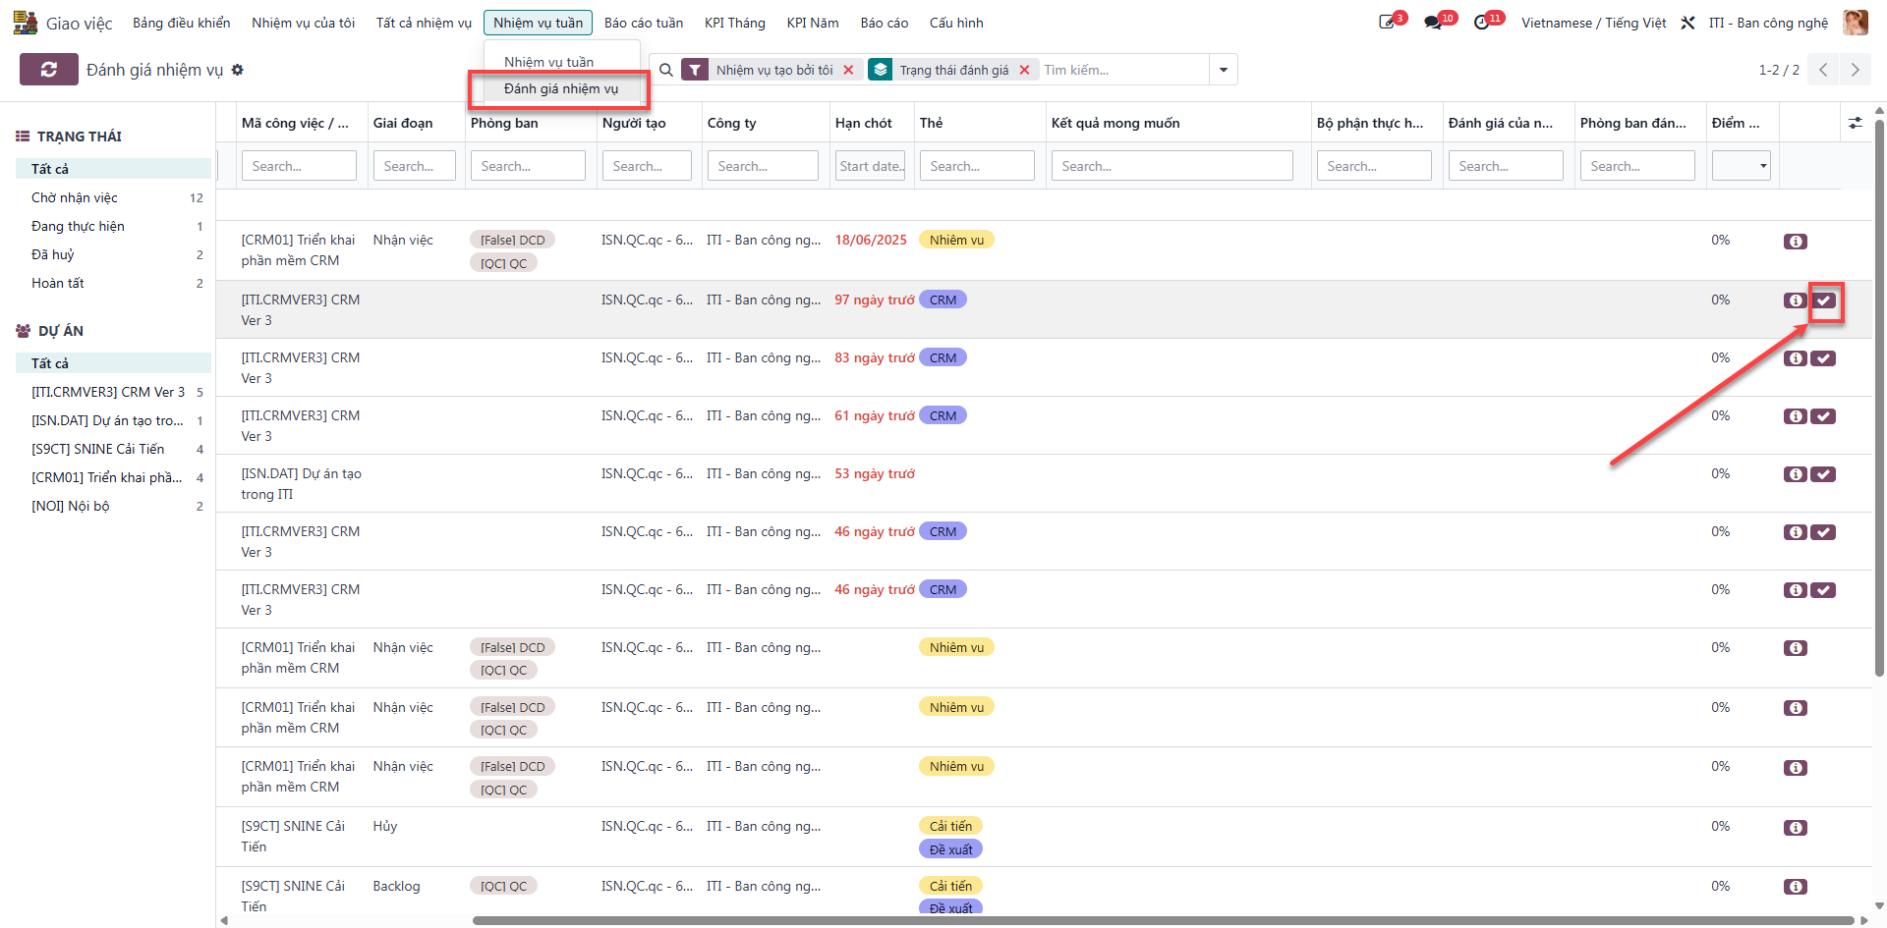Remove the 'Nhiệm vụ tạo bởi tôi' filter
The width and height of the screenshot is (1887, 928).
[848, 70]
